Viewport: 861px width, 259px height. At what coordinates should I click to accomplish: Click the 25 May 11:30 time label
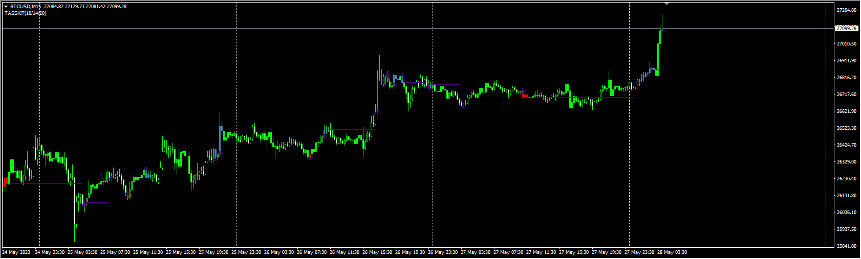click(148, 252)
